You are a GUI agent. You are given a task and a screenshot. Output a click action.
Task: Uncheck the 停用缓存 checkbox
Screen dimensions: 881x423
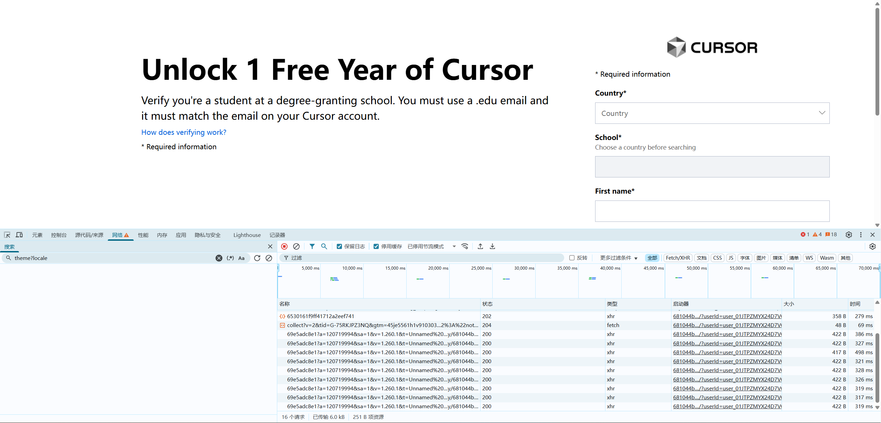376,247
